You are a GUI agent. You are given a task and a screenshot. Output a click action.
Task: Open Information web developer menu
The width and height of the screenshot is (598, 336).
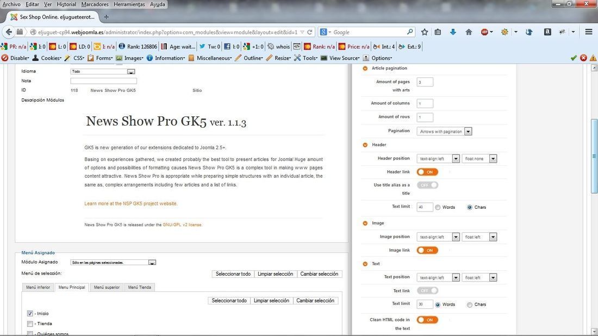coord(166,58)
